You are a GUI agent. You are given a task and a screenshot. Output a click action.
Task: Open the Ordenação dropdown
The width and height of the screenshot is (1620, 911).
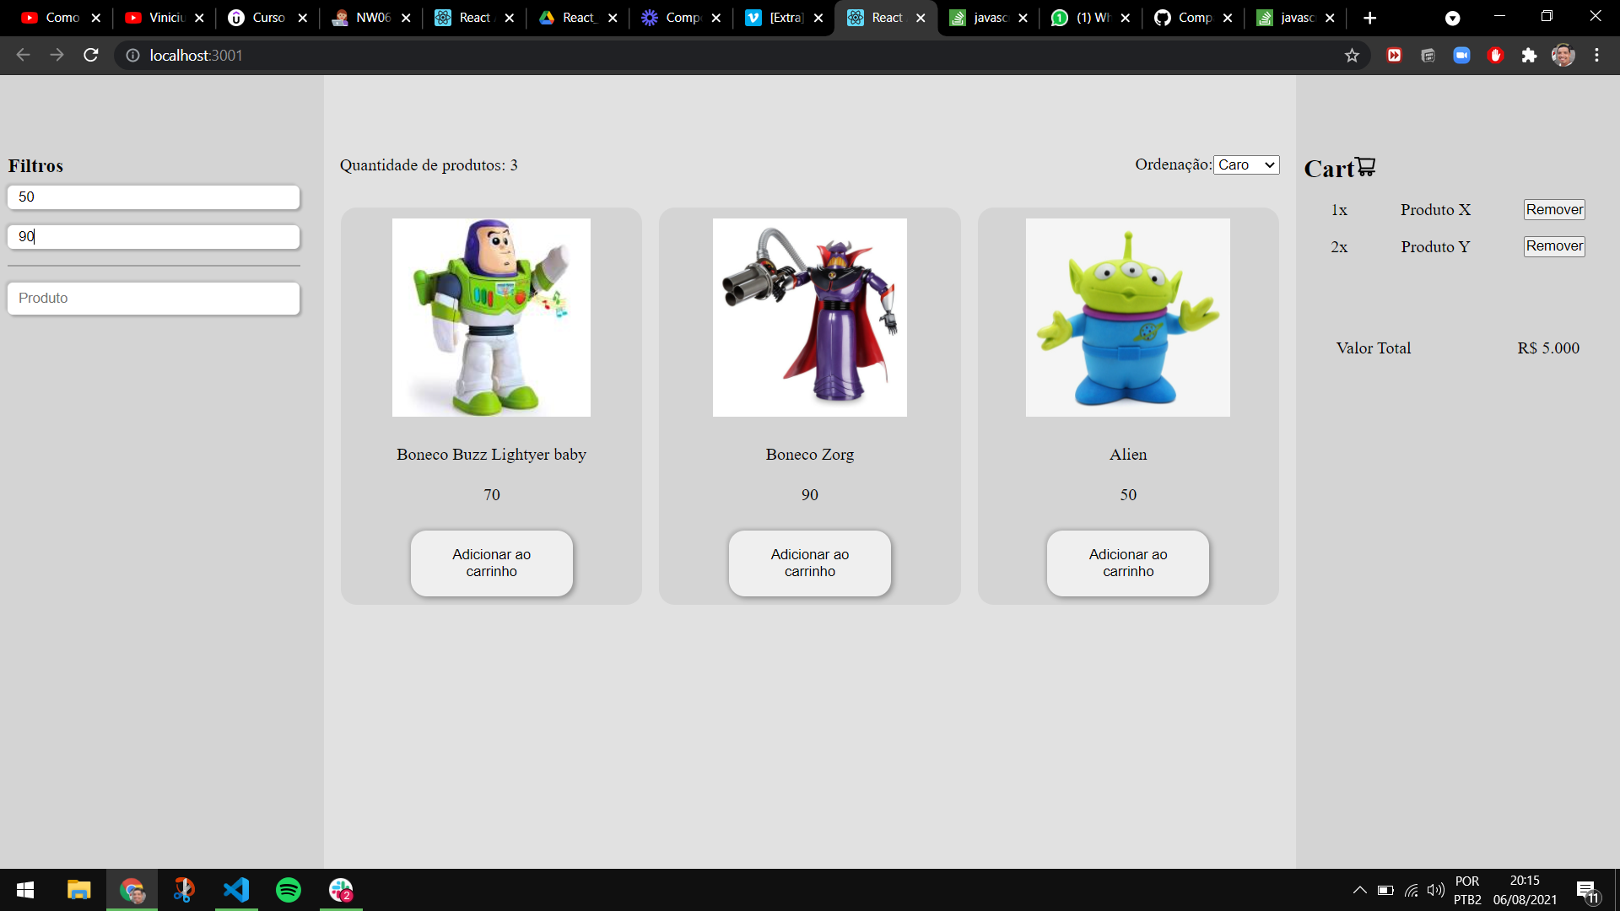pos(1246,165)
